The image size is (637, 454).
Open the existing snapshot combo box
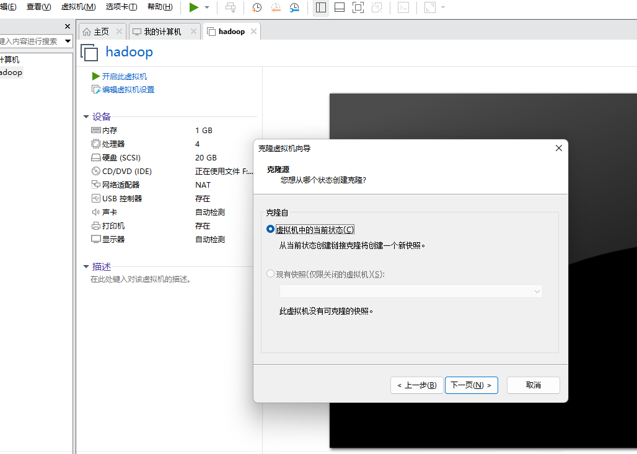click(x=411, y=291)
